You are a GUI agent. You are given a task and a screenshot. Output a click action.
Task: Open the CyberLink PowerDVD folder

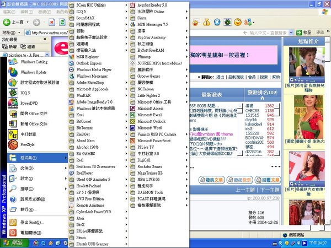(x=99, y=212)
